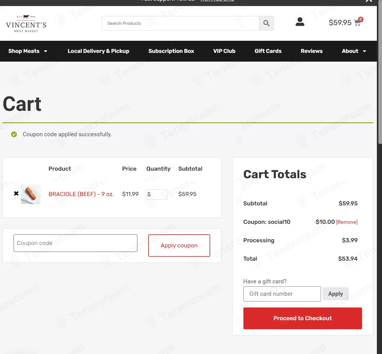
Task: Open Subscription Box page
Action: [x=171, y=51]
